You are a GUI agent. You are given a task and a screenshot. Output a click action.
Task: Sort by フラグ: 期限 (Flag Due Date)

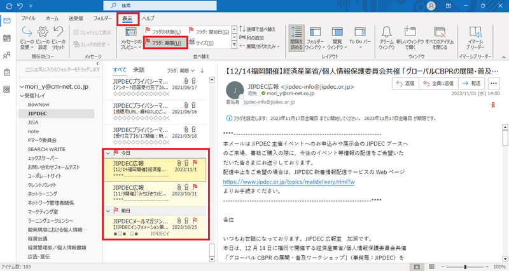[165, 43]
